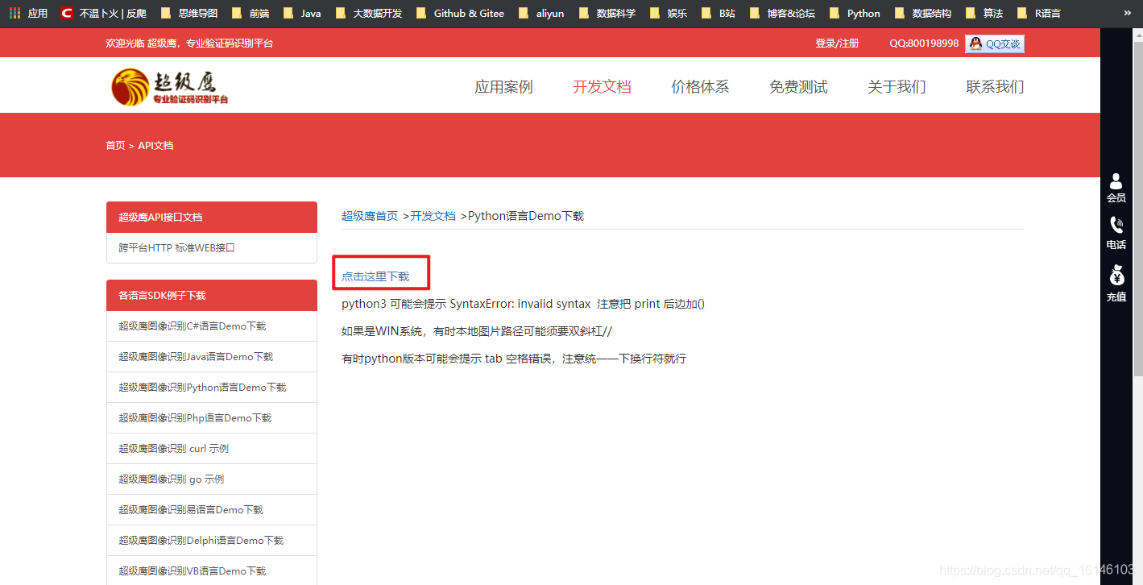1143x585 pixels.
Task: Select 开发文档 in the main navigation
Action: pyautogui.click(x=602, y=87)
